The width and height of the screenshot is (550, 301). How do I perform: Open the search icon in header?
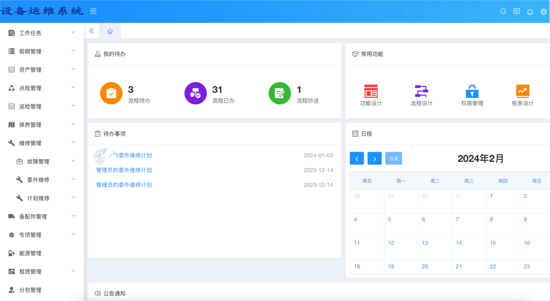click(x=503, y=12)
